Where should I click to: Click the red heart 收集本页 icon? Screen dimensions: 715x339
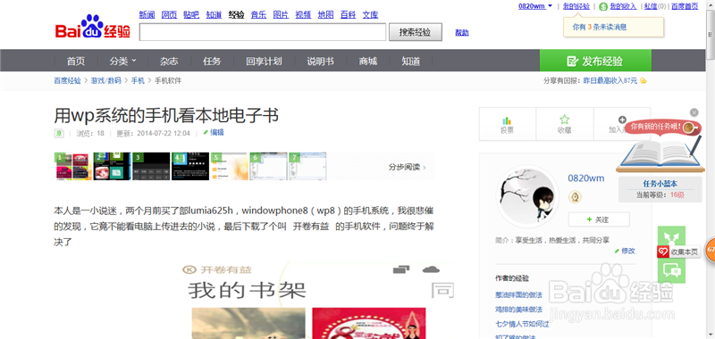663,252
